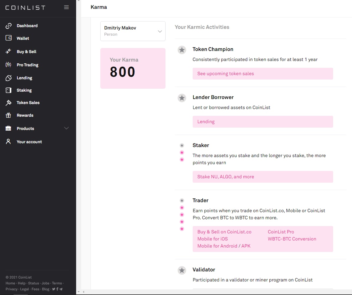Open the Facebook icon in the footer
The width and height of the screenshot is (352, 295).
[x=57, y=289]
